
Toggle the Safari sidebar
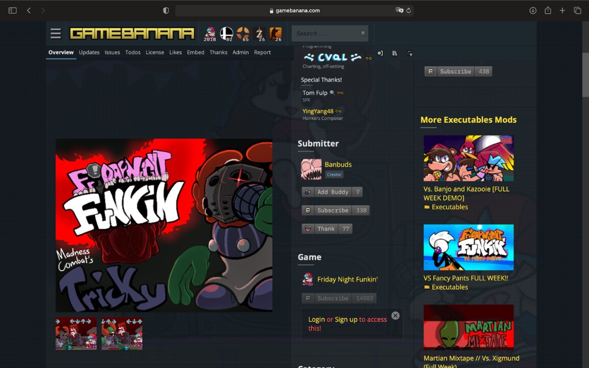12,11
